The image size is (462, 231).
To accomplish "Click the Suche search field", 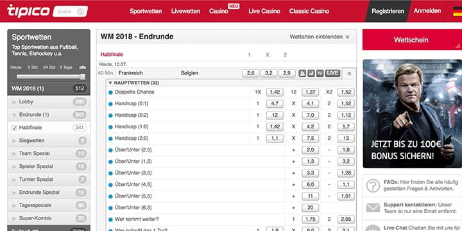I will (70, 12).
